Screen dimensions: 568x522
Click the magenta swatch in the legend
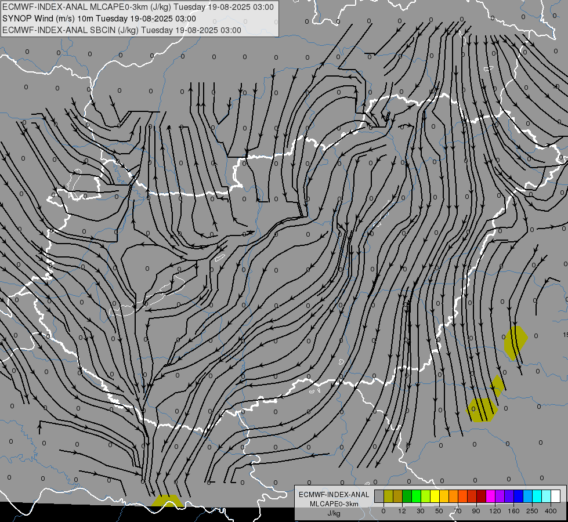pos(490,496)
